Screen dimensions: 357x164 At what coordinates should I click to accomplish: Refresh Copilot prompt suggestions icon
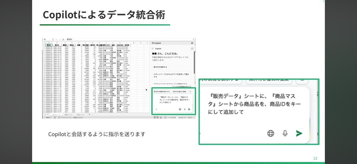[x=191, y=92]
